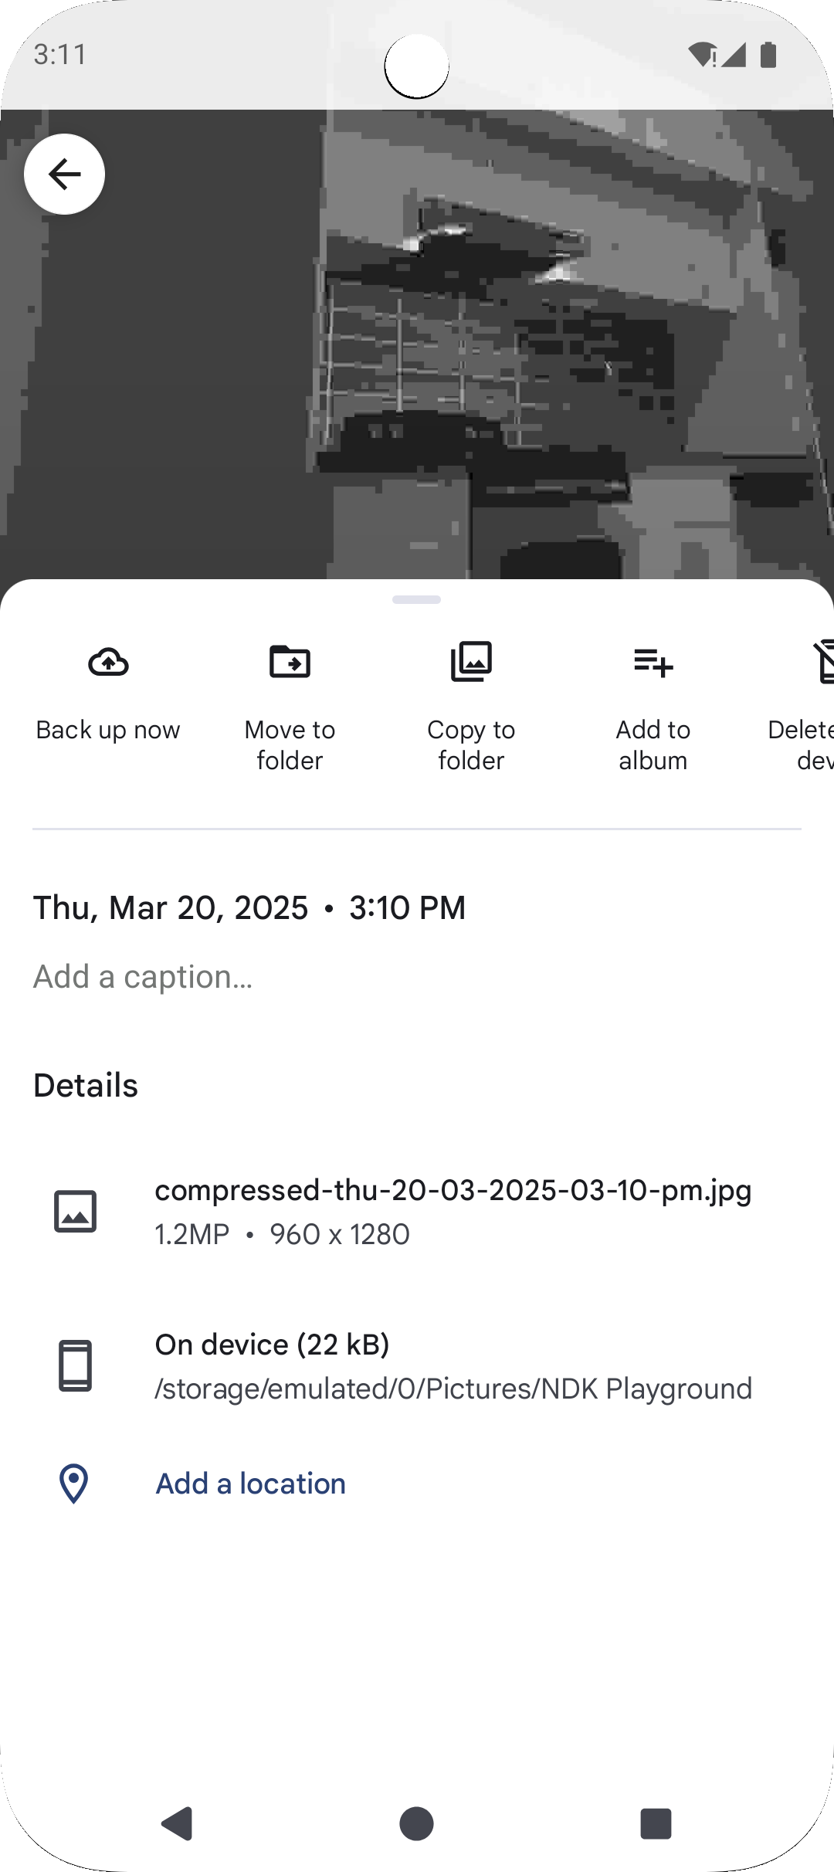Image resolution: width=834 pixels, height=1872 pixels.
Task: Tap the back arrow button
Action: click(64, 174)
